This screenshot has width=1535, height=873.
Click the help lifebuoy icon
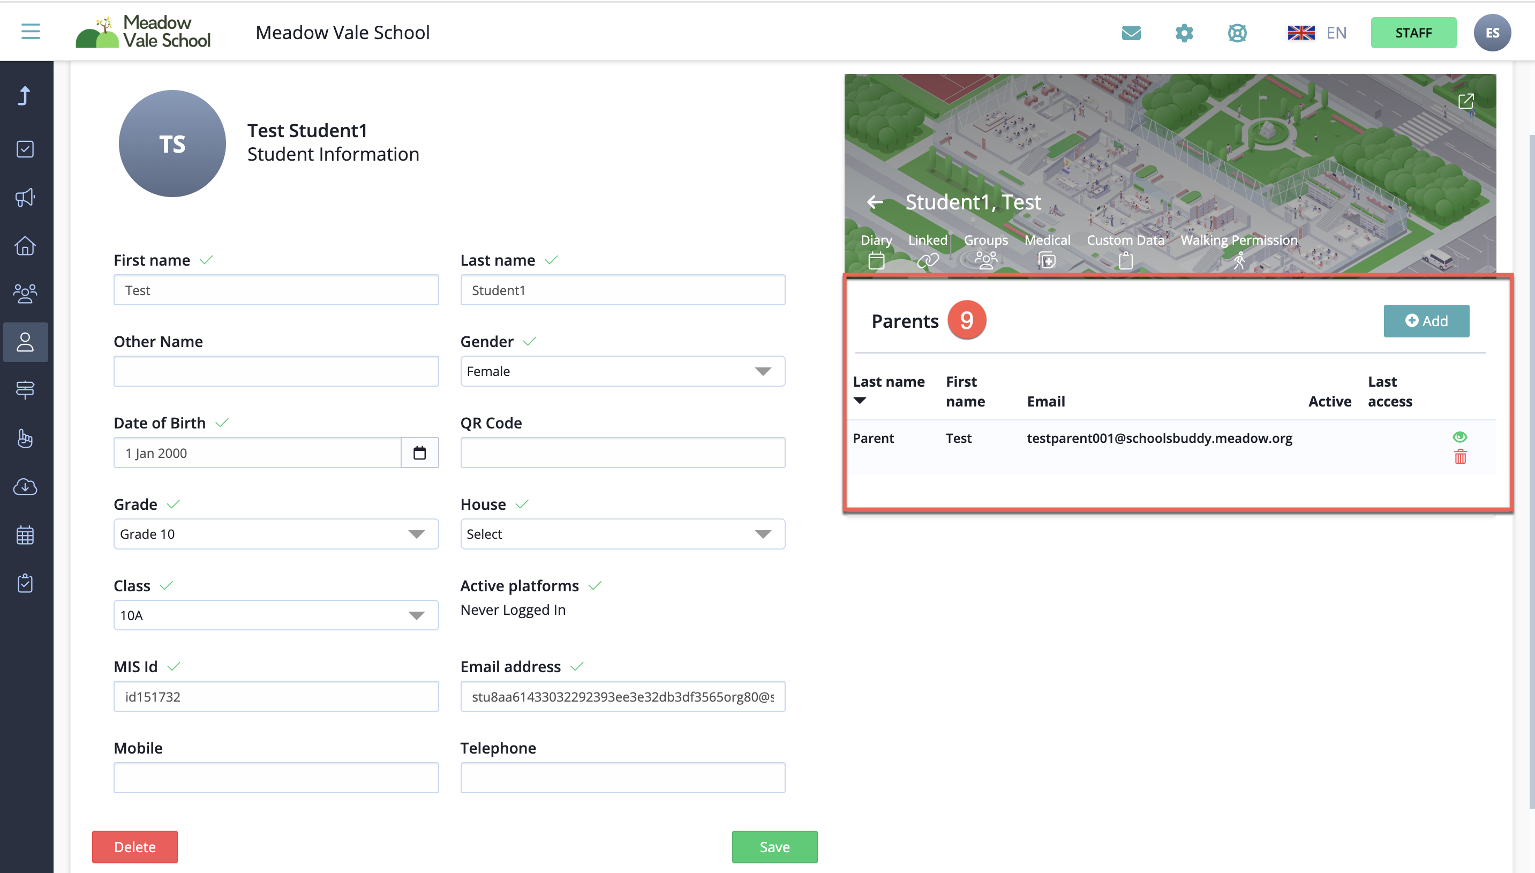1237,32
